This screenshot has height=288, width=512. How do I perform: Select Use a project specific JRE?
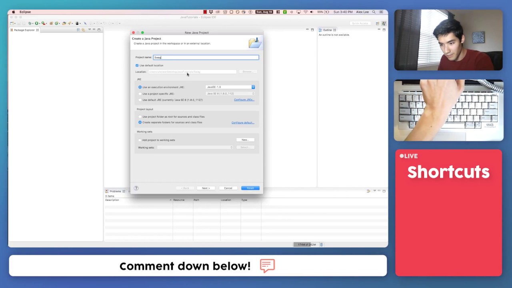tap(140, 94)
